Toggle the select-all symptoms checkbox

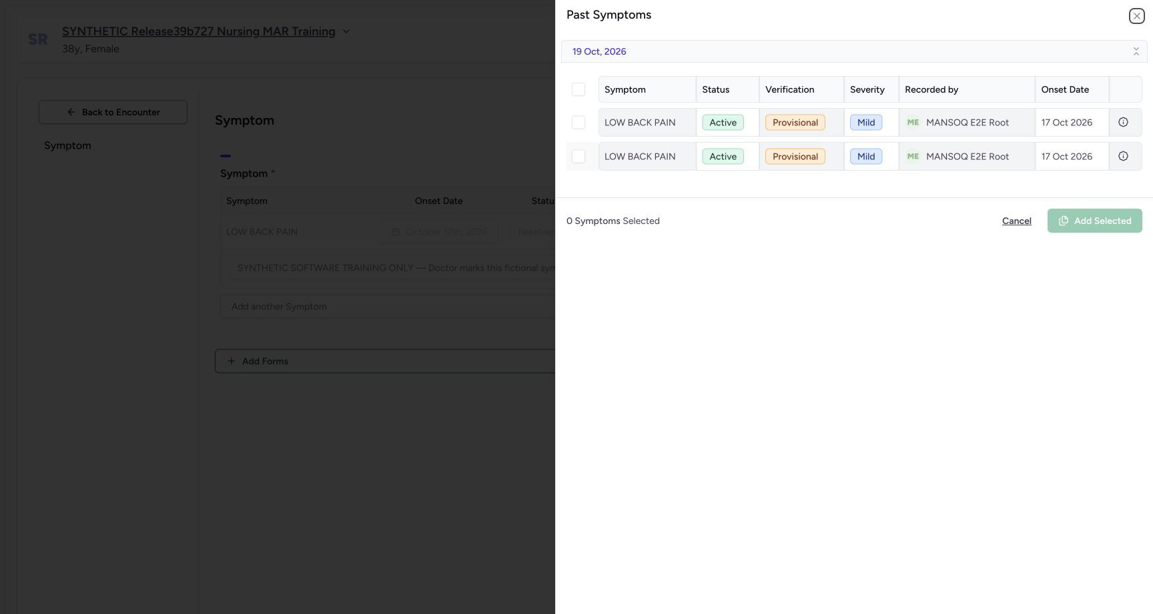579,89
